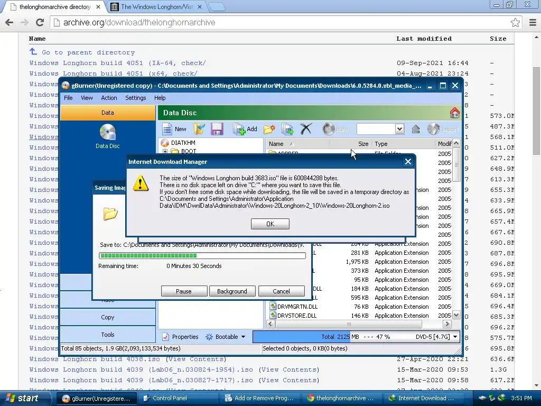Open the gBurner Action menu
The image size is (541, 406).
pos(109,98)
